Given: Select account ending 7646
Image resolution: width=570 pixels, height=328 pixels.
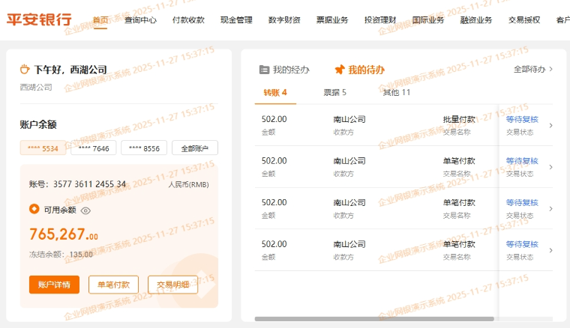Looking at the screenshot, I should click(x=94, y=148).
